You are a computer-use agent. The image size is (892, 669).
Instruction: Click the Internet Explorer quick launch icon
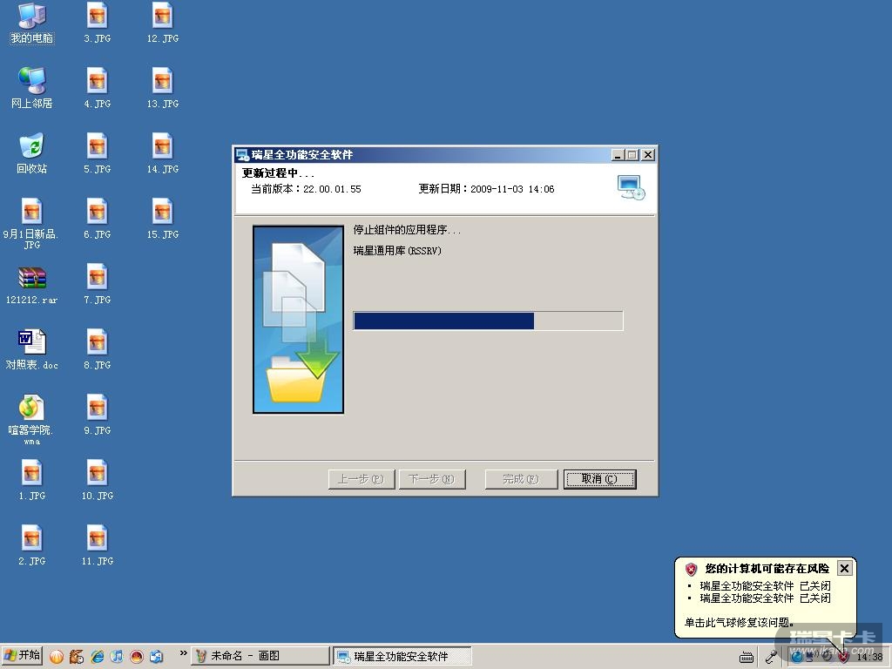point(97,657)
